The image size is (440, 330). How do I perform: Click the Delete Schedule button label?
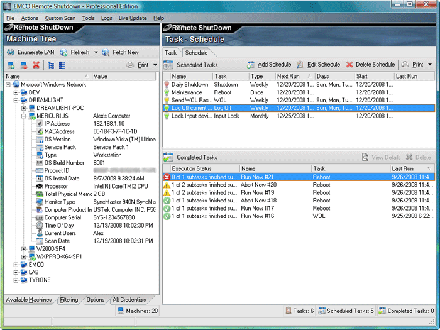tap(375, 65)
